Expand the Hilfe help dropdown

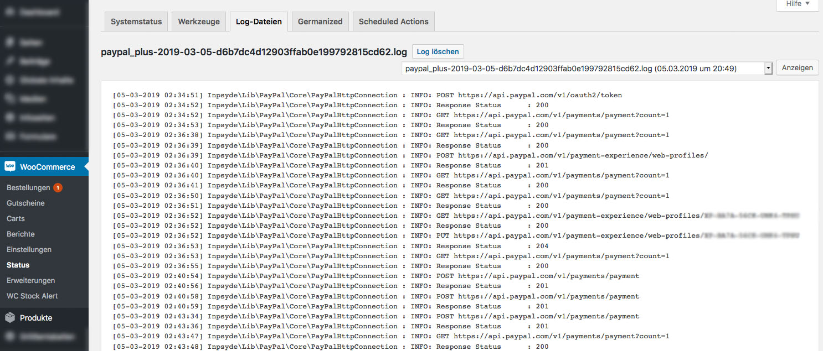point(798,4)
